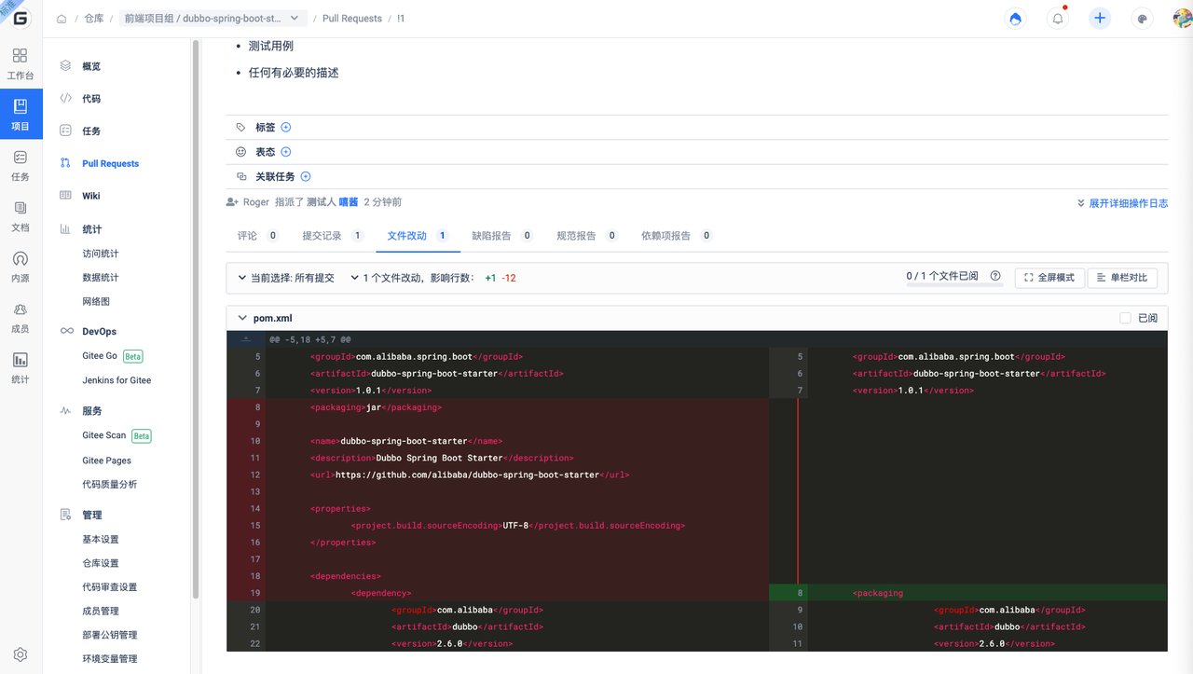Viewport: 1193px width, 674px height.
Task: Open 基本设置
Action: tap(101, 540)
